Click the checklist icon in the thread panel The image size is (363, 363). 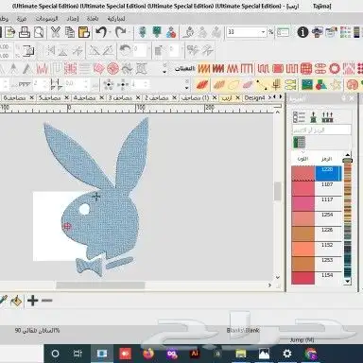tap(299, 117)
